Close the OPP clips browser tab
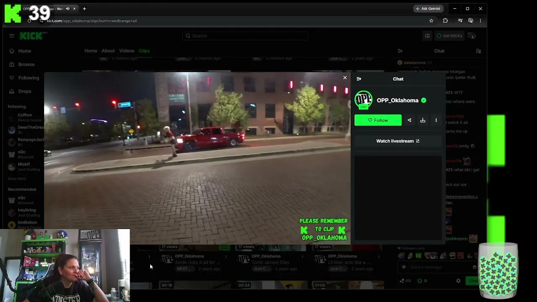The image size is (537, 302). (74, 8)
